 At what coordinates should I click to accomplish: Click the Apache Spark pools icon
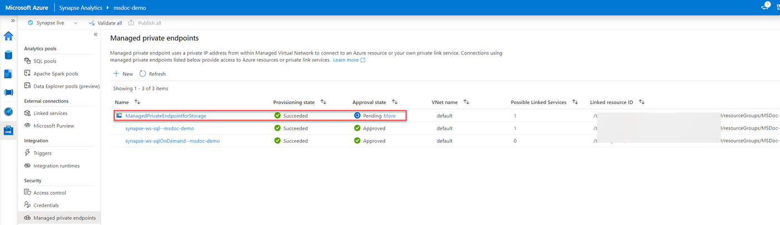[28, 73]
